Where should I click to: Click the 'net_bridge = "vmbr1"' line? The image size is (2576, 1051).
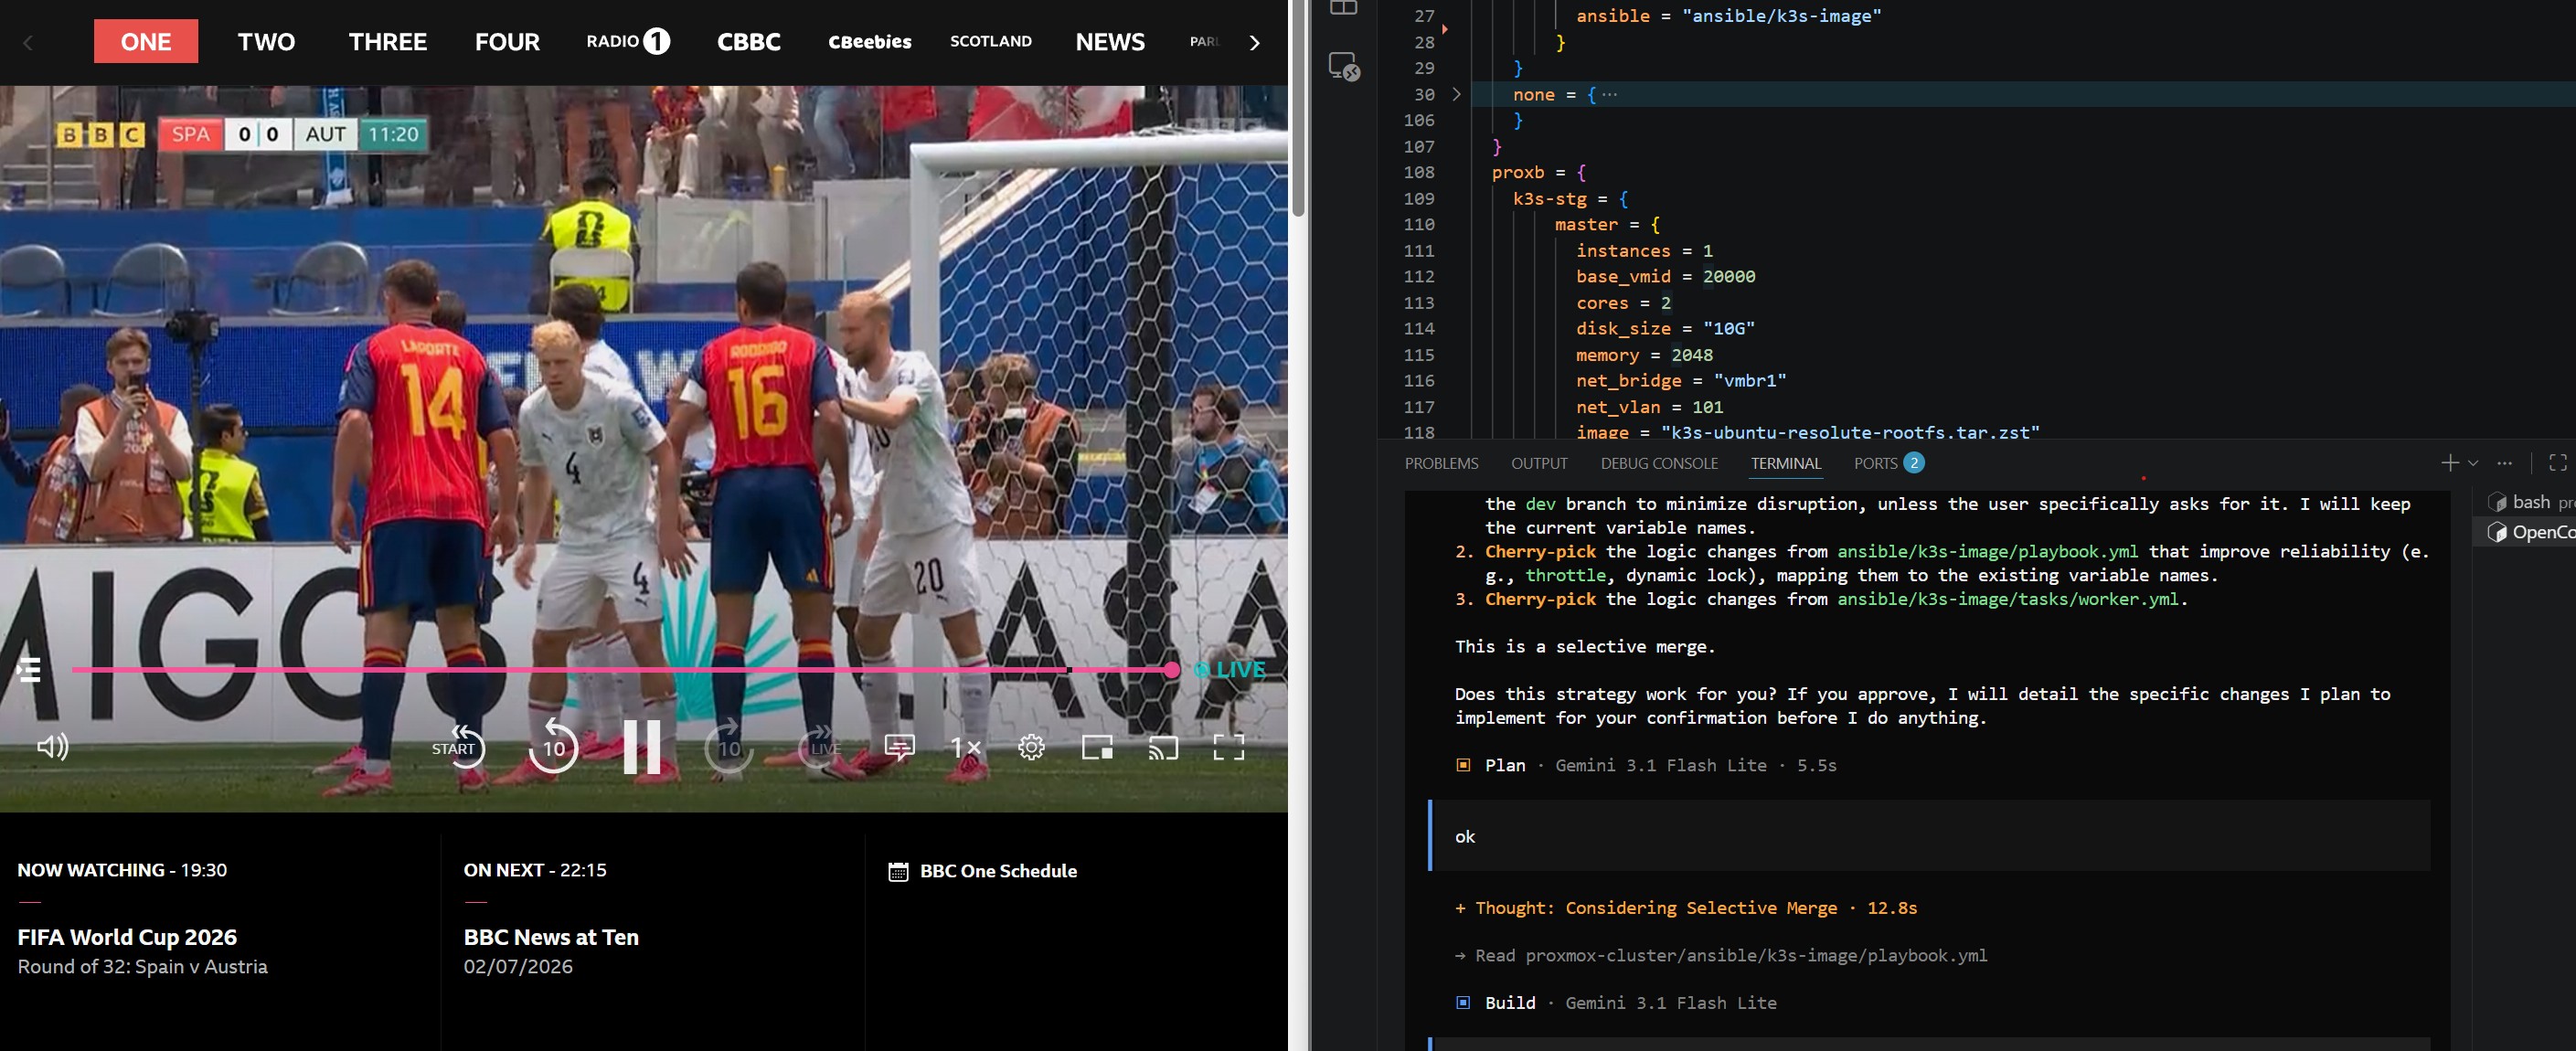click(1681, 381)
